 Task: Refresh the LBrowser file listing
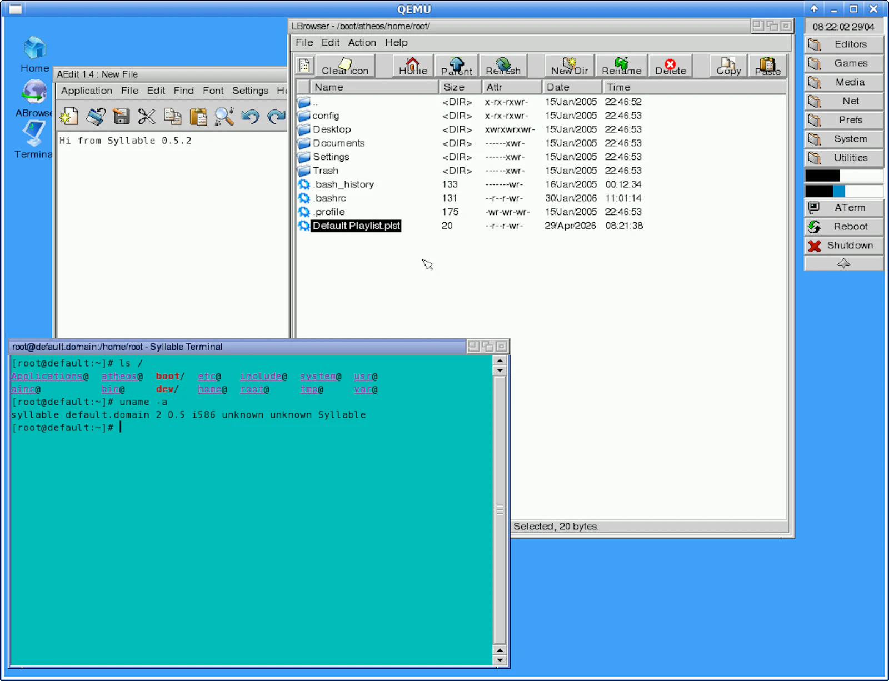[503, 66]
